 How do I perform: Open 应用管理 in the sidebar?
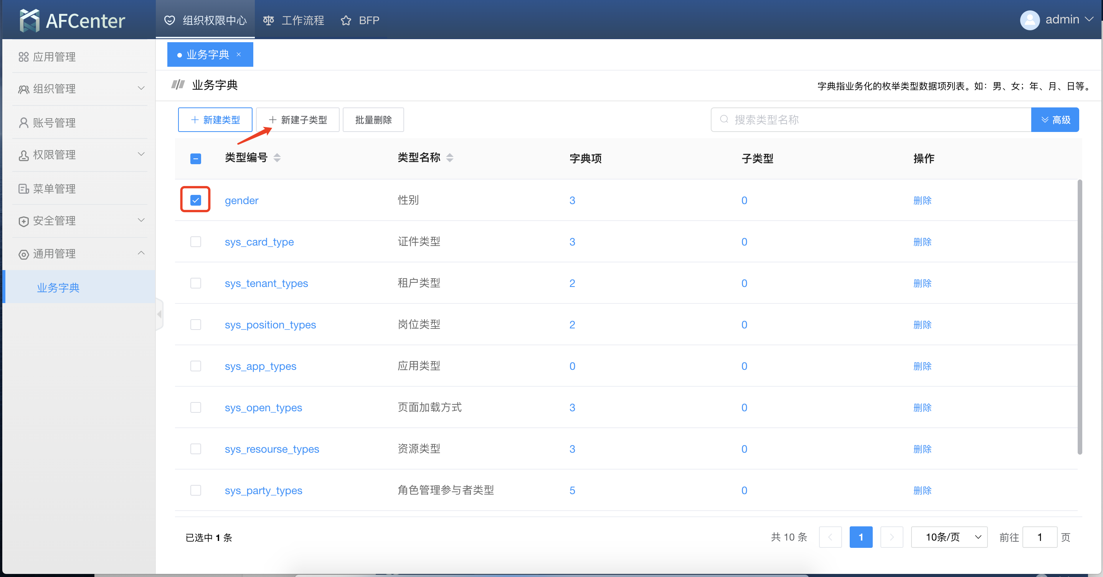pyautogui.click(x=79, y=57)
